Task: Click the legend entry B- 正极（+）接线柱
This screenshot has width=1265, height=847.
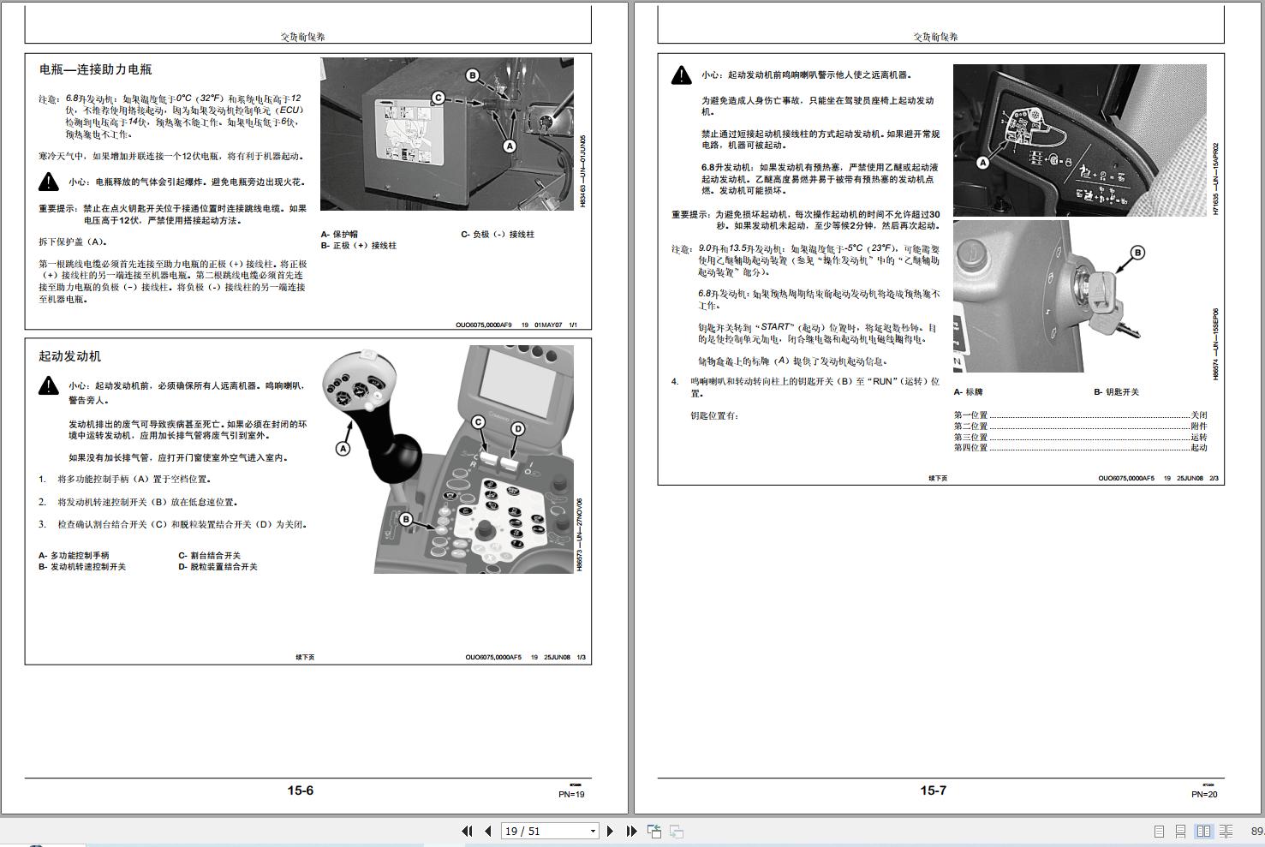Action: pos(359,245)
